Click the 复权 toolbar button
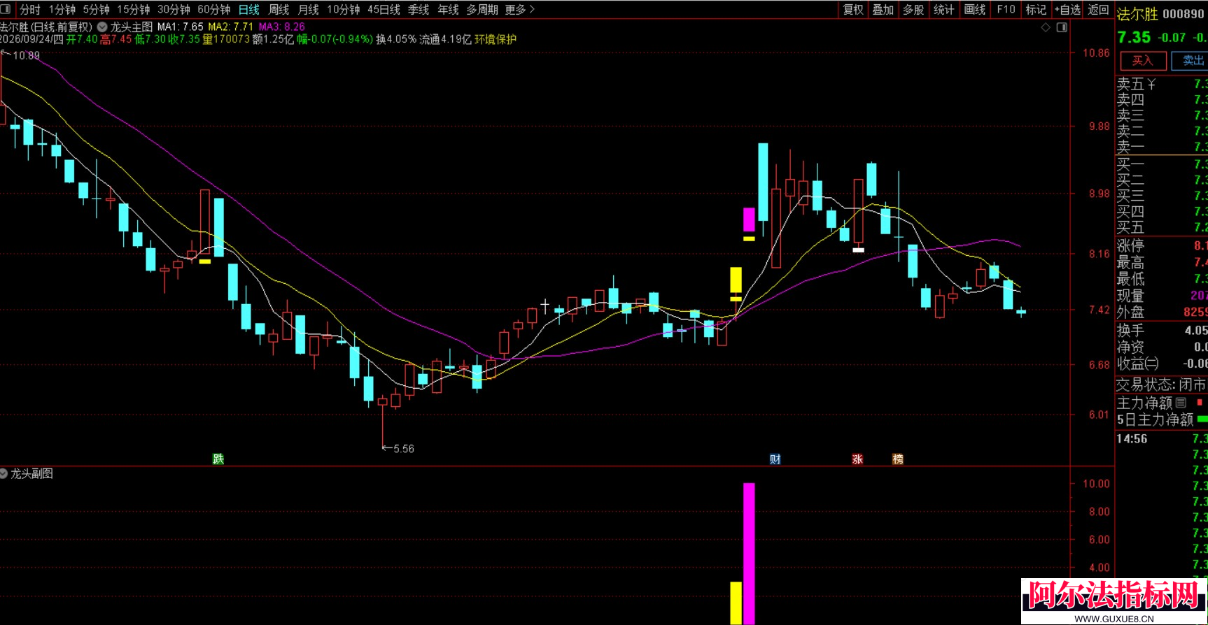 coord(853,9)
